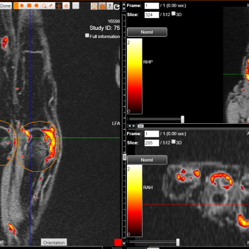
Task: Select the line measurement tool
Action: click(x=51, y=6)
